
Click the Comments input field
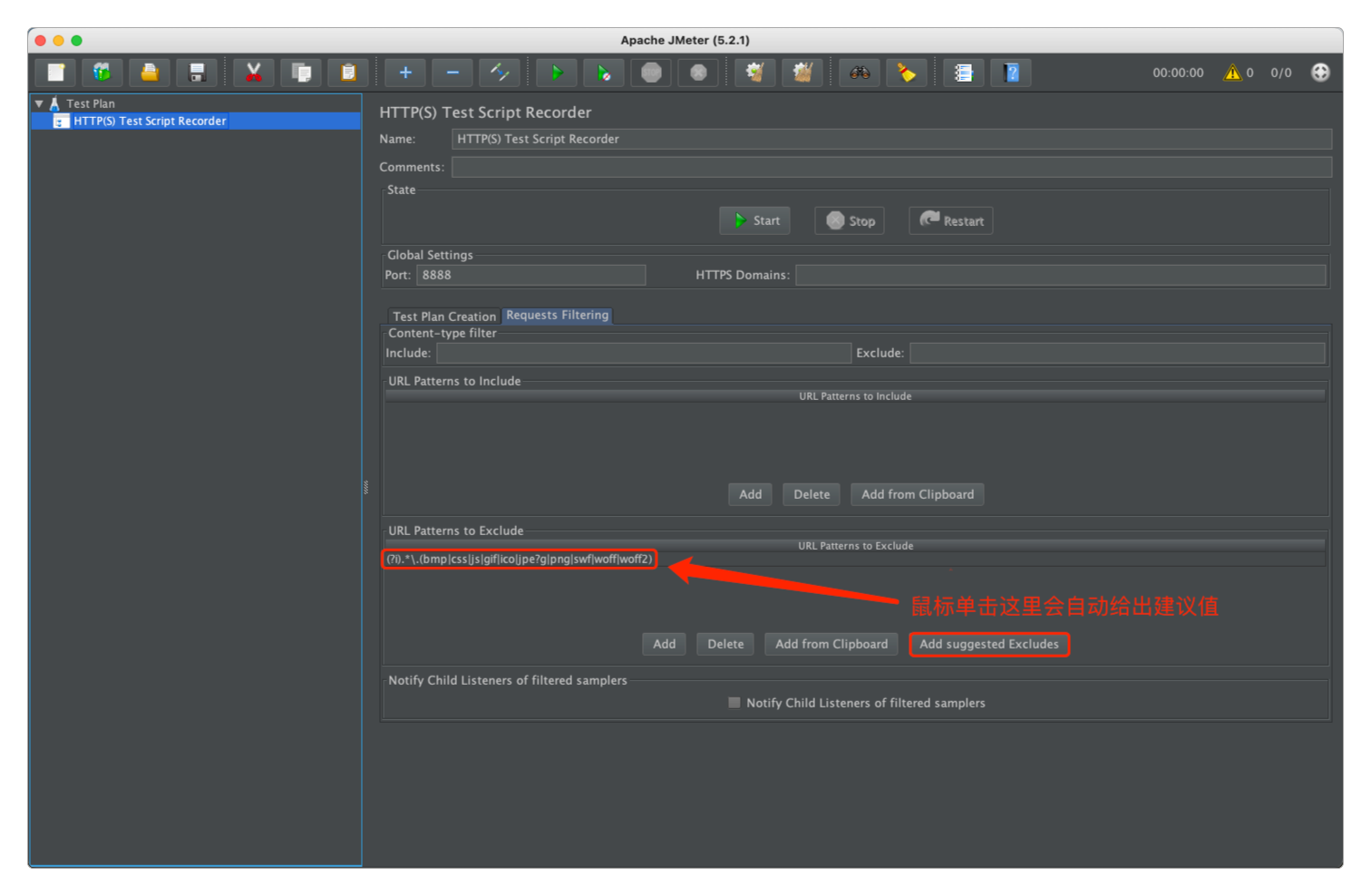(x=891, y=167)
